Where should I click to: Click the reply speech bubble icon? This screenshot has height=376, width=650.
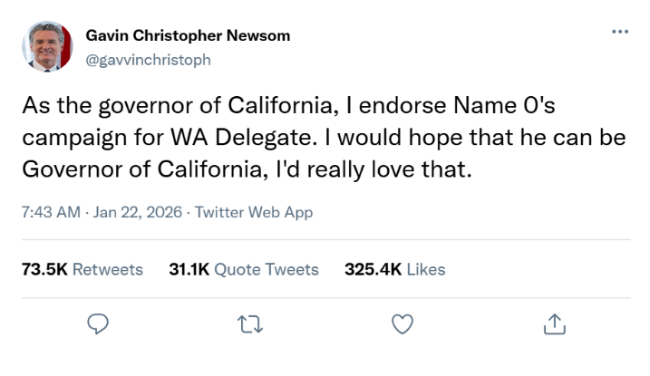click(100, 323)
